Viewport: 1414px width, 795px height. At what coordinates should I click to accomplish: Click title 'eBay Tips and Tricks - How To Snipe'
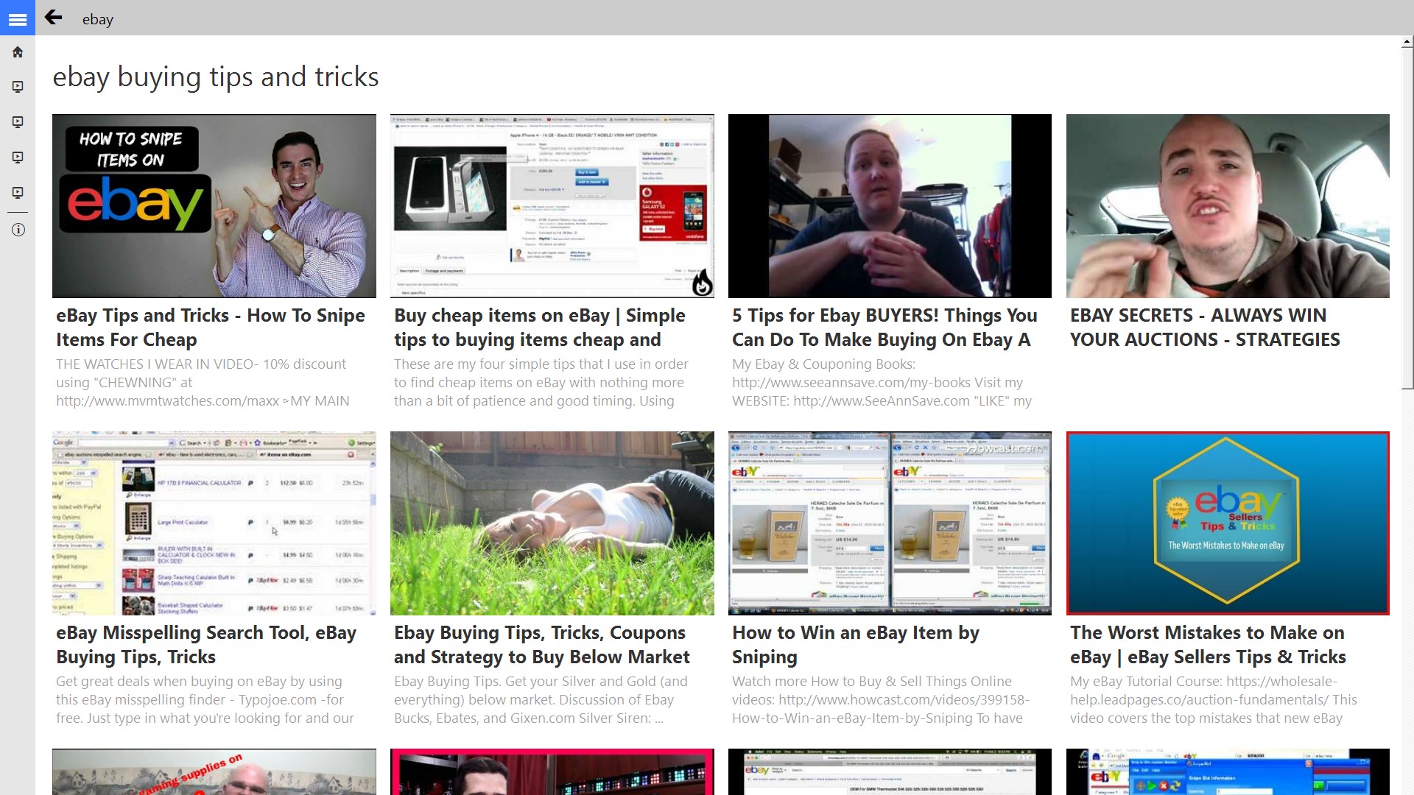point(211,328)
